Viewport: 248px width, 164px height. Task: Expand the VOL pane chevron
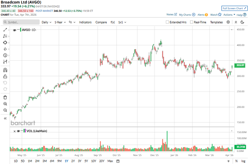[x=232, y=131]
